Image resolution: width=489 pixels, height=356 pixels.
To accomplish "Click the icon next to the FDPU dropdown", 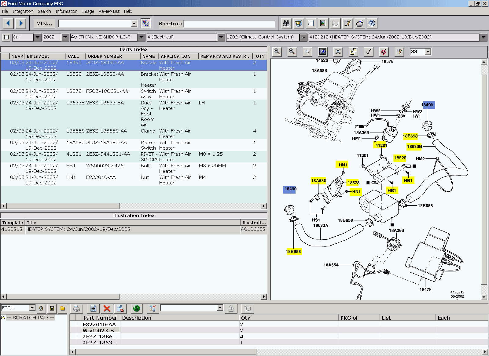I will [x=41, y=309].
